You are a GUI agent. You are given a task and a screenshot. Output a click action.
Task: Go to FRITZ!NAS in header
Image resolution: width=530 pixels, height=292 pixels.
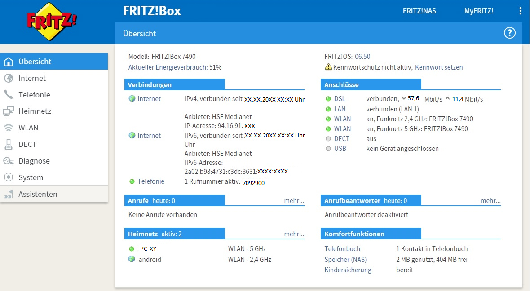click(x=420, y=11)
